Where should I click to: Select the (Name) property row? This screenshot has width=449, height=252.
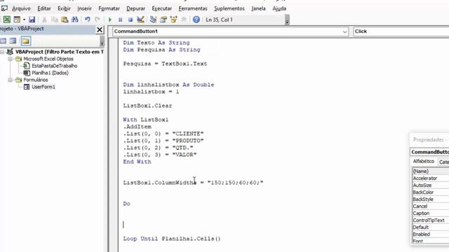point(431,171)
